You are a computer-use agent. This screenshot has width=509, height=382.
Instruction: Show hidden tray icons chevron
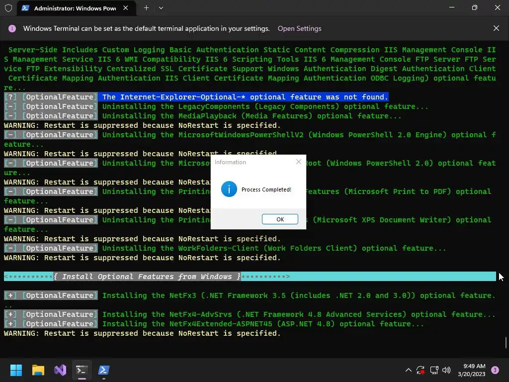(x=409, y=370)
